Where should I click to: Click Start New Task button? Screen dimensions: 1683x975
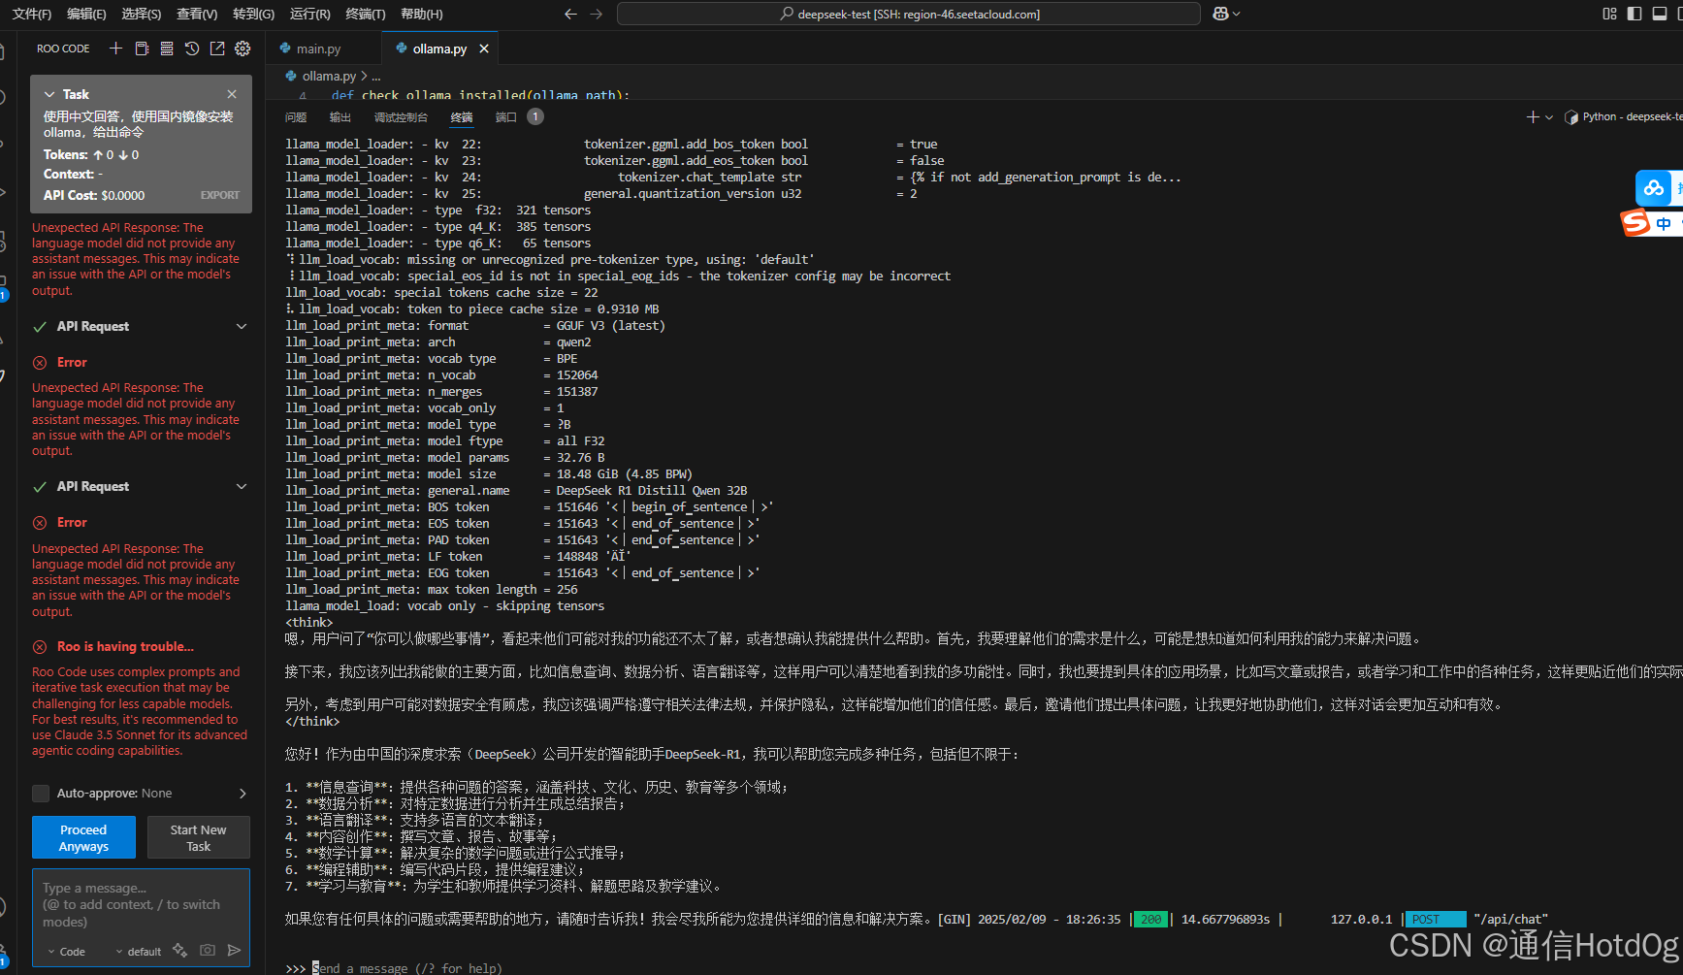(198, 837)
